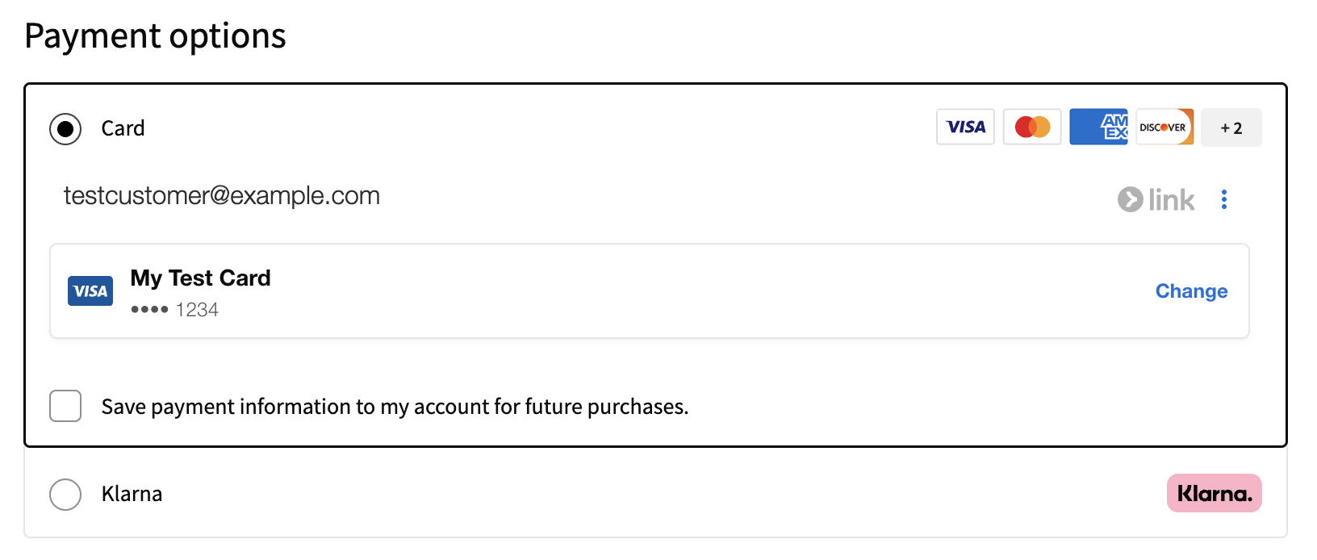This screenshot has width=1317, height=560.
Task: Expand the +2 more card brands badge
Action: 1231,128
